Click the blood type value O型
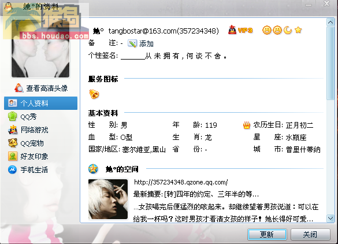Viewport: 338px width, 244px height. click(x=127, y=138)
